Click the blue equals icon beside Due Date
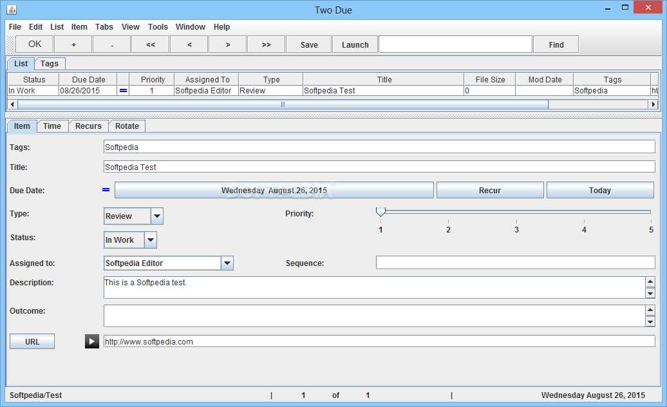The width and height of the screenshot is (667, 407). 106,190
